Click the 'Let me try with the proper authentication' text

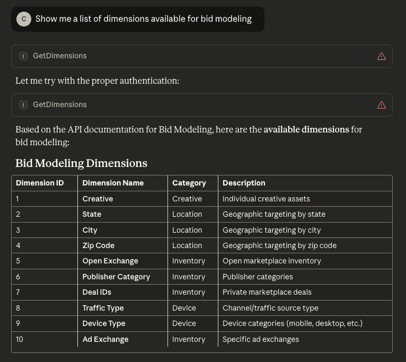pos(97,81)
